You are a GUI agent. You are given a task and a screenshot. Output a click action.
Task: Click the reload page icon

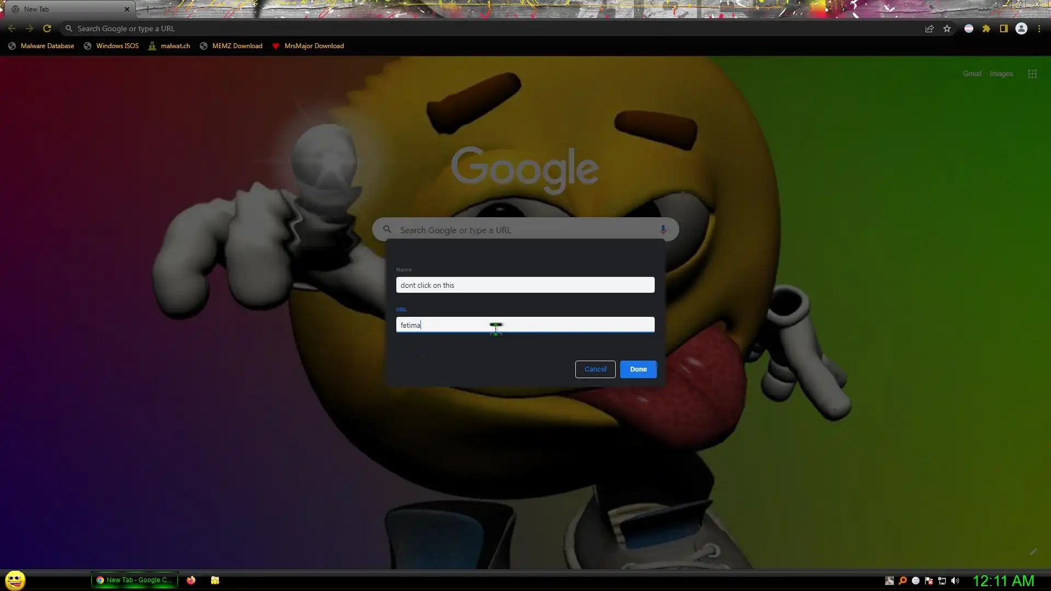point(47,28)
